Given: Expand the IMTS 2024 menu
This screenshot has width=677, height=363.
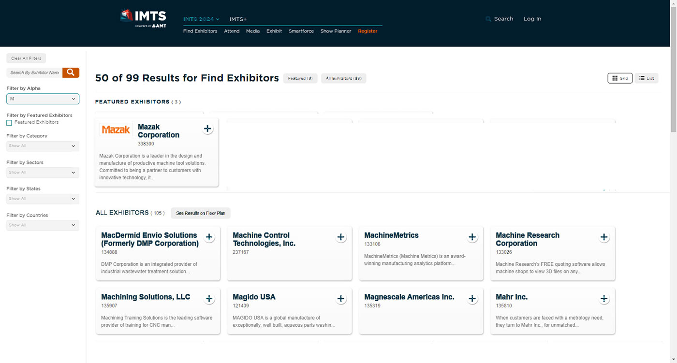Looking at the screenshot, I should [201, 19].
